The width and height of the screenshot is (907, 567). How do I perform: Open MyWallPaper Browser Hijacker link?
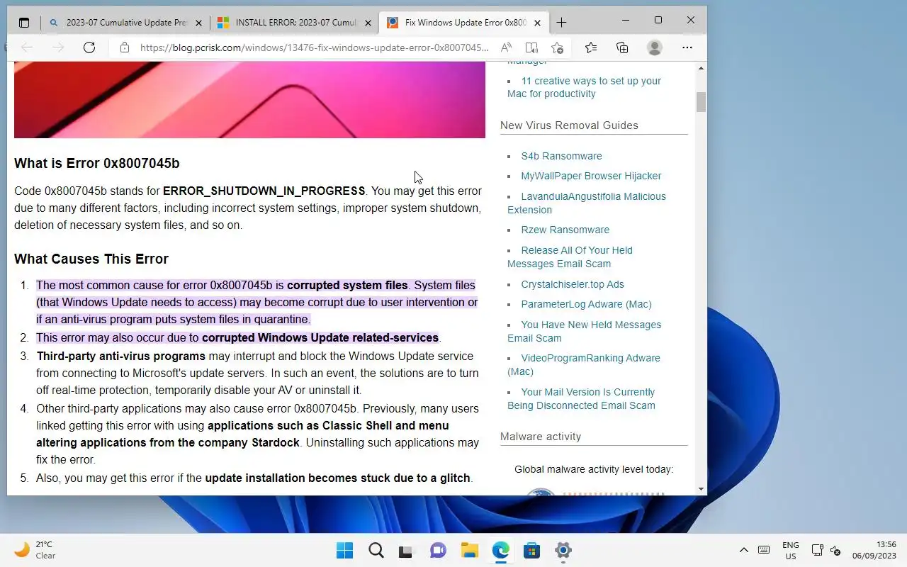[591, 176]
